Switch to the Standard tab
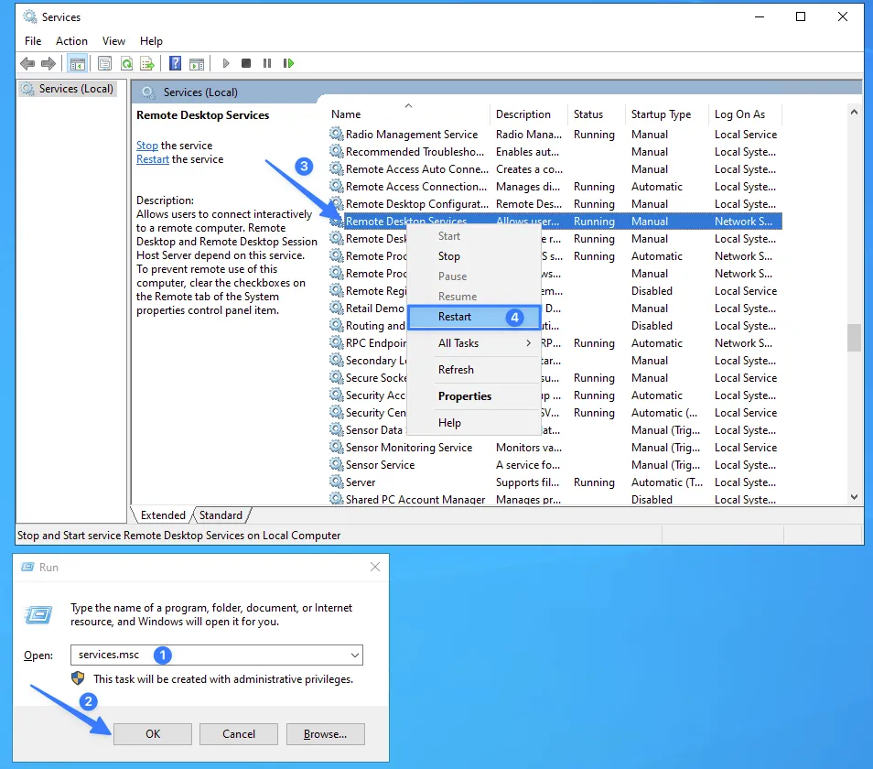Screen dimensions: 873x769 pyautogui.click(x=221, y=514)
